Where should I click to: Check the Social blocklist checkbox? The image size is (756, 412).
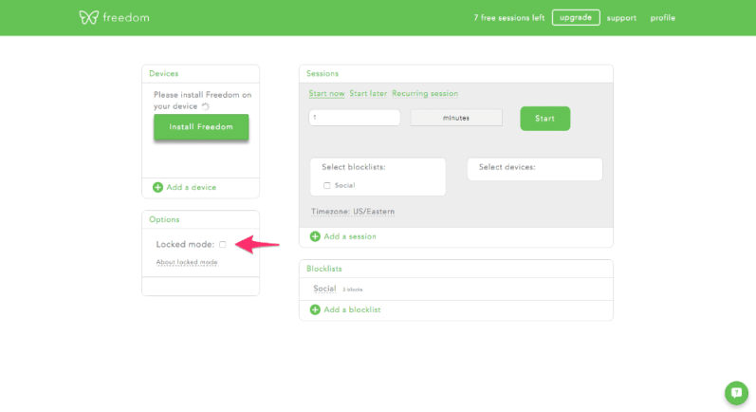(x=327, y=185)
